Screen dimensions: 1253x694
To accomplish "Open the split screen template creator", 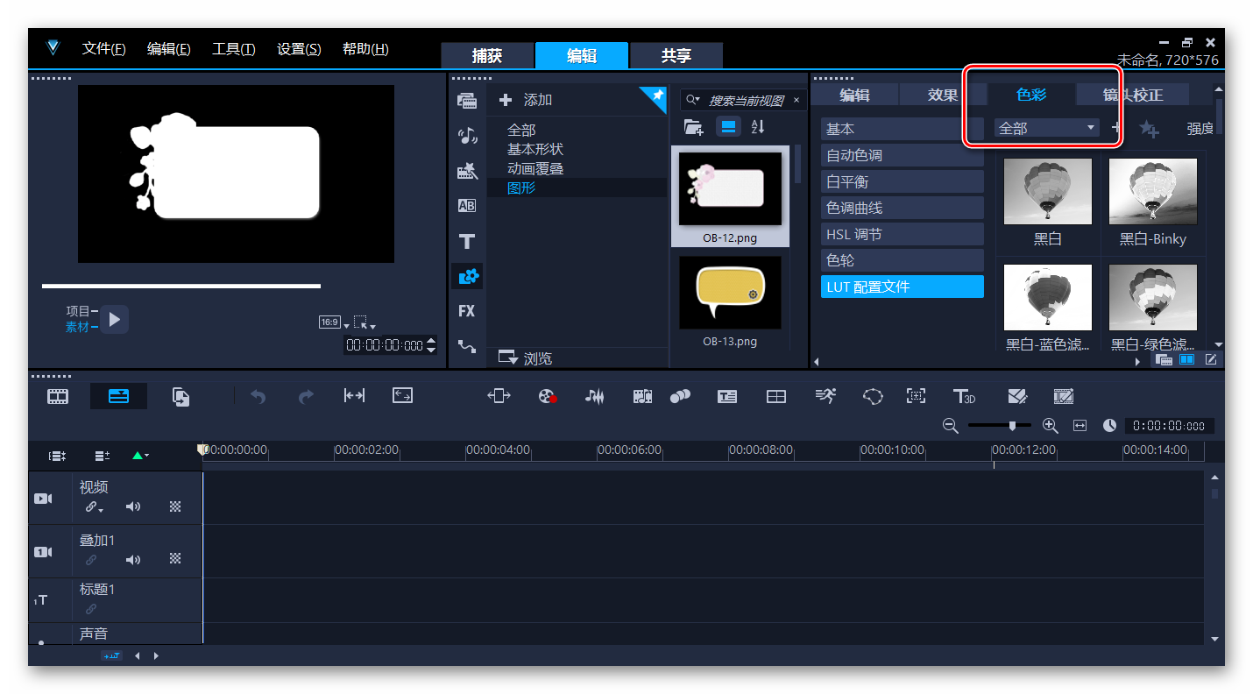I will 775,397.
